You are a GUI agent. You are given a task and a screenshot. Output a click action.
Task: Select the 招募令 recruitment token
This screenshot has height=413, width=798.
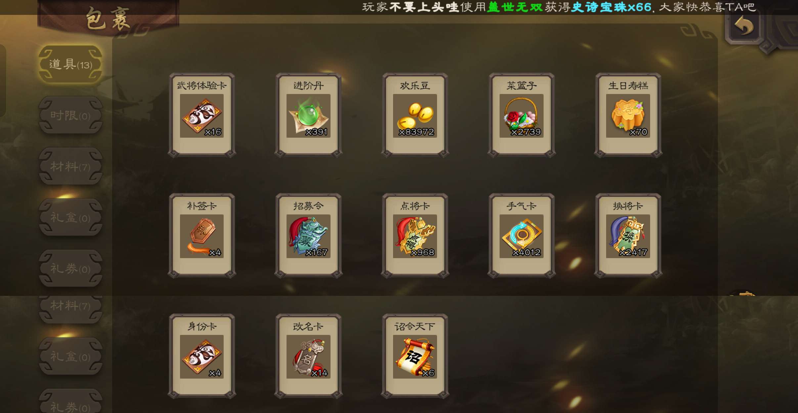coord(308,236)
